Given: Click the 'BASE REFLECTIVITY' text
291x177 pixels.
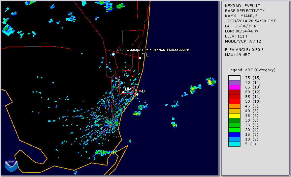Looking at the screenshot, I should (245, 11).
